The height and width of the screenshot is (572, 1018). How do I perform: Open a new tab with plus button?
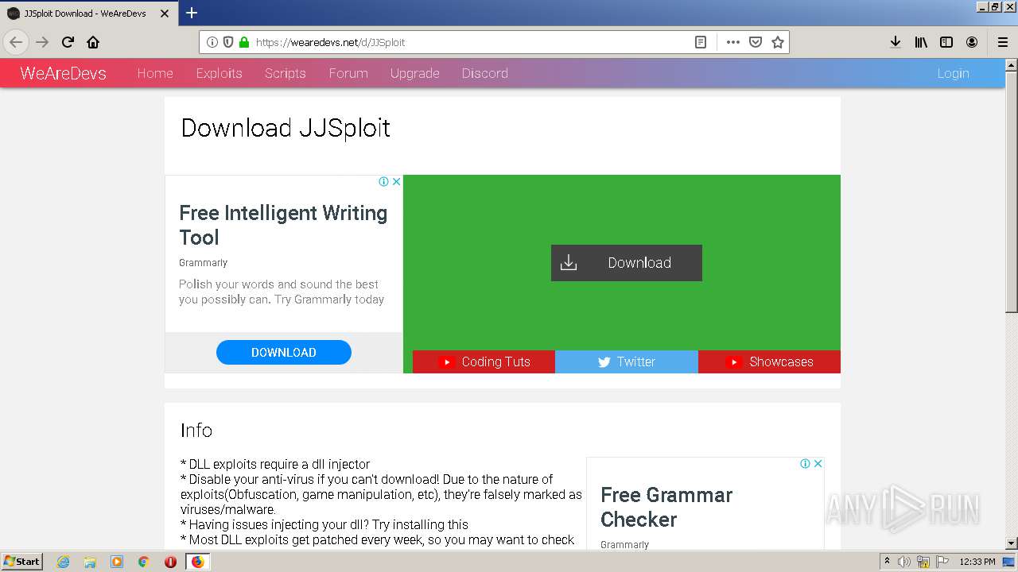point(192,13)
